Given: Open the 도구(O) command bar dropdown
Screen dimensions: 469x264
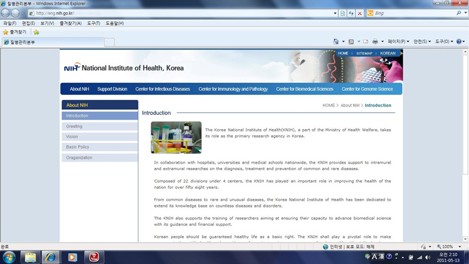Looking at the screenshot, I should pos(444,42).
